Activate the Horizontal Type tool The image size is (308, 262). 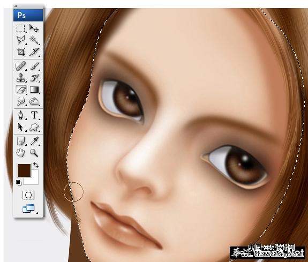(34, 115)
